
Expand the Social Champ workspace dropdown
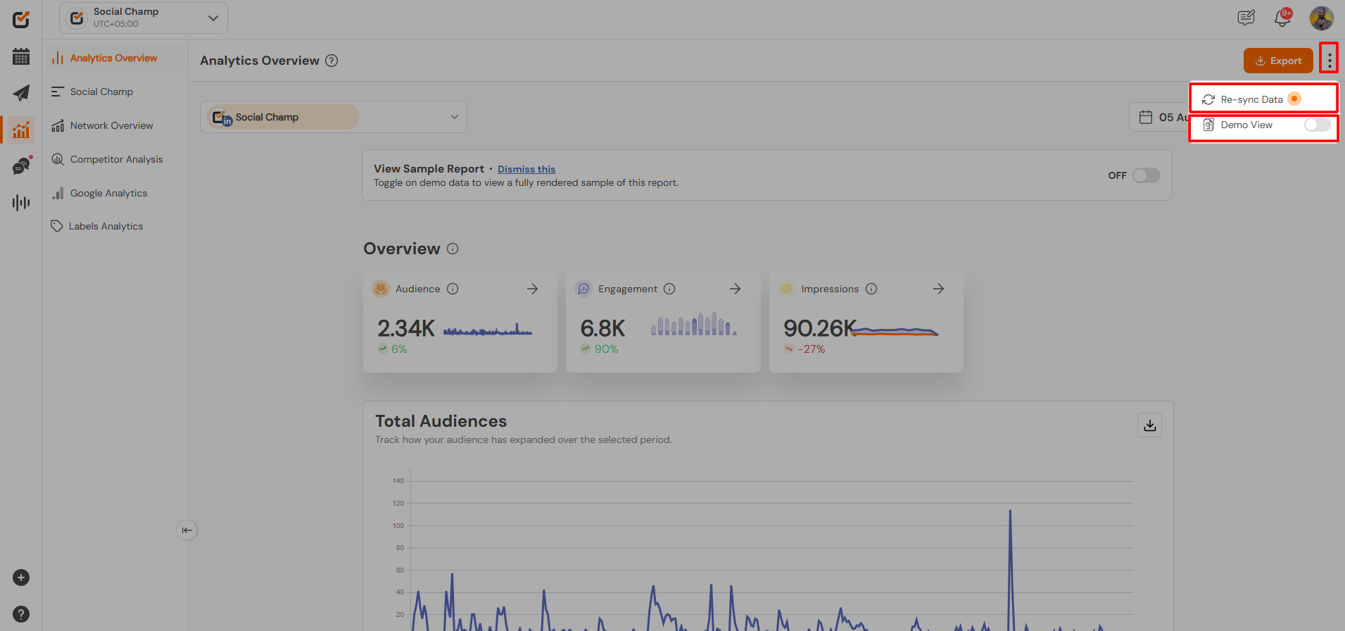(144, 18)
